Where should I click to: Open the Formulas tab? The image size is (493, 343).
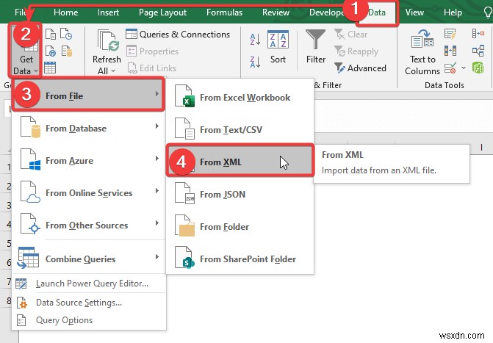[x=225, y=12]
